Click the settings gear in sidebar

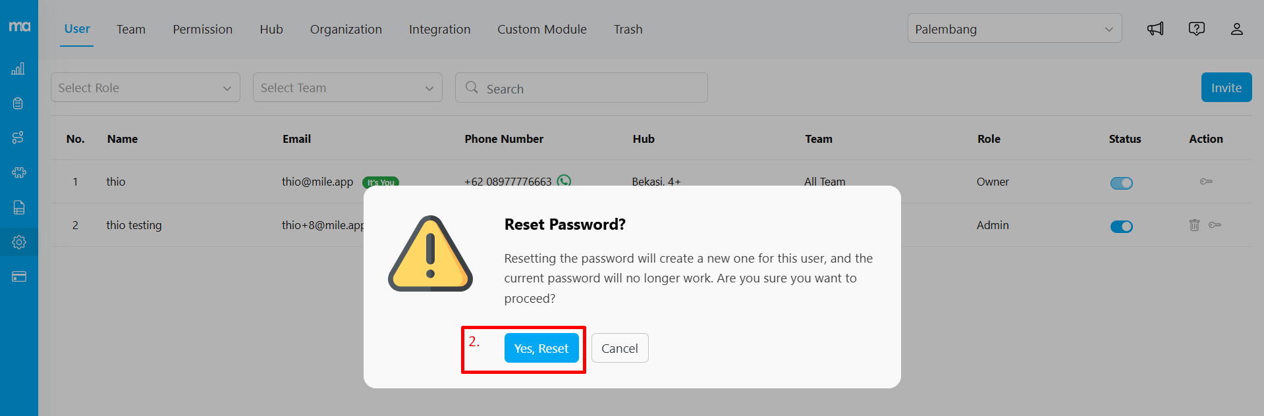click(x=18, y=242)
